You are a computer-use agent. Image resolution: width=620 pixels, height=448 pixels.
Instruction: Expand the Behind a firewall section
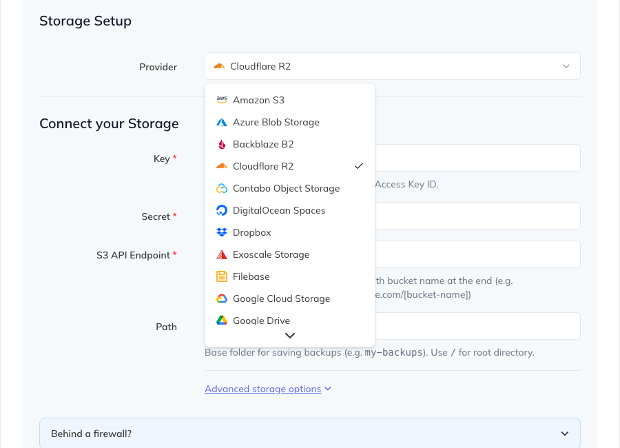pos(309,434)
